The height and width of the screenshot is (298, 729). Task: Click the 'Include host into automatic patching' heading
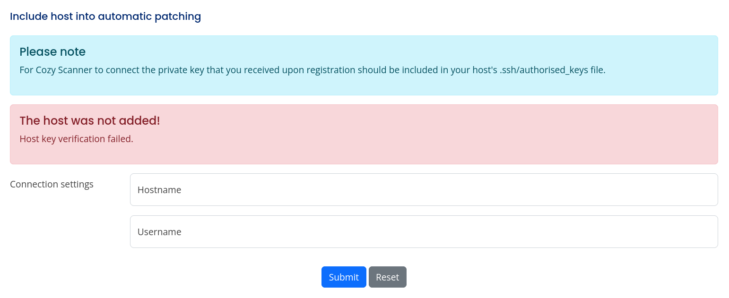click(105, 17)
